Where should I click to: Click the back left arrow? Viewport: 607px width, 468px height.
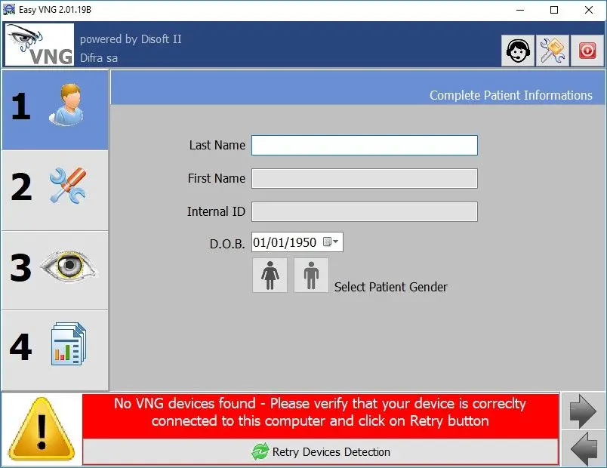[x=583, y=449]
